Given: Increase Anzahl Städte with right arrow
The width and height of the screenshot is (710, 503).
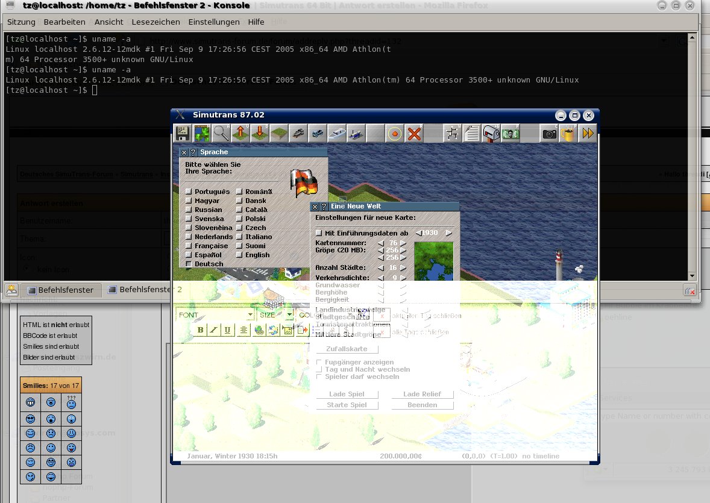Looking at the screenshot, I should [403, 267].
